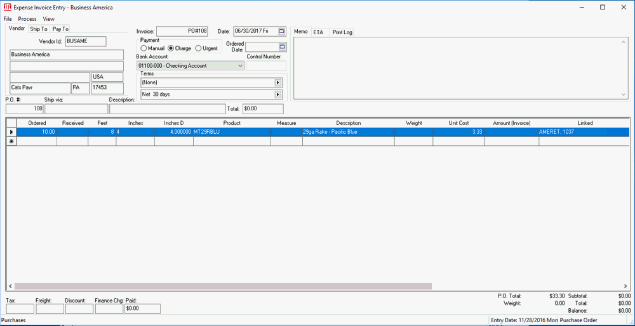Open the Ordered Date calendar picker icon
Screen dimensions: 635x326
click(x=283, y=47)
